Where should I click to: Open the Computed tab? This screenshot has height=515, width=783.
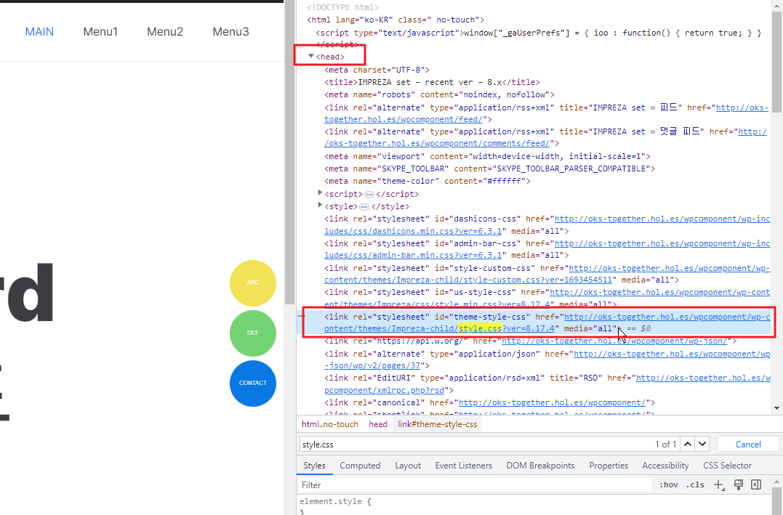(x=360, y=466)
